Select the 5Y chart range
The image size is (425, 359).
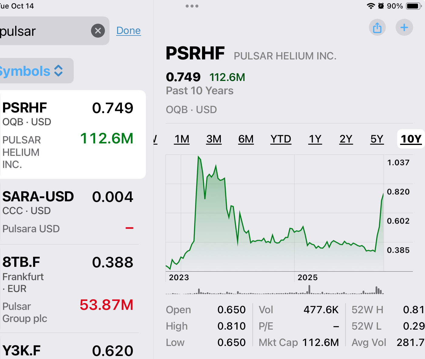coord(377,139)
